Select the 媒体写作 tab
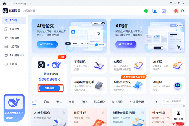The image size is (189, 126). [117, 102]
